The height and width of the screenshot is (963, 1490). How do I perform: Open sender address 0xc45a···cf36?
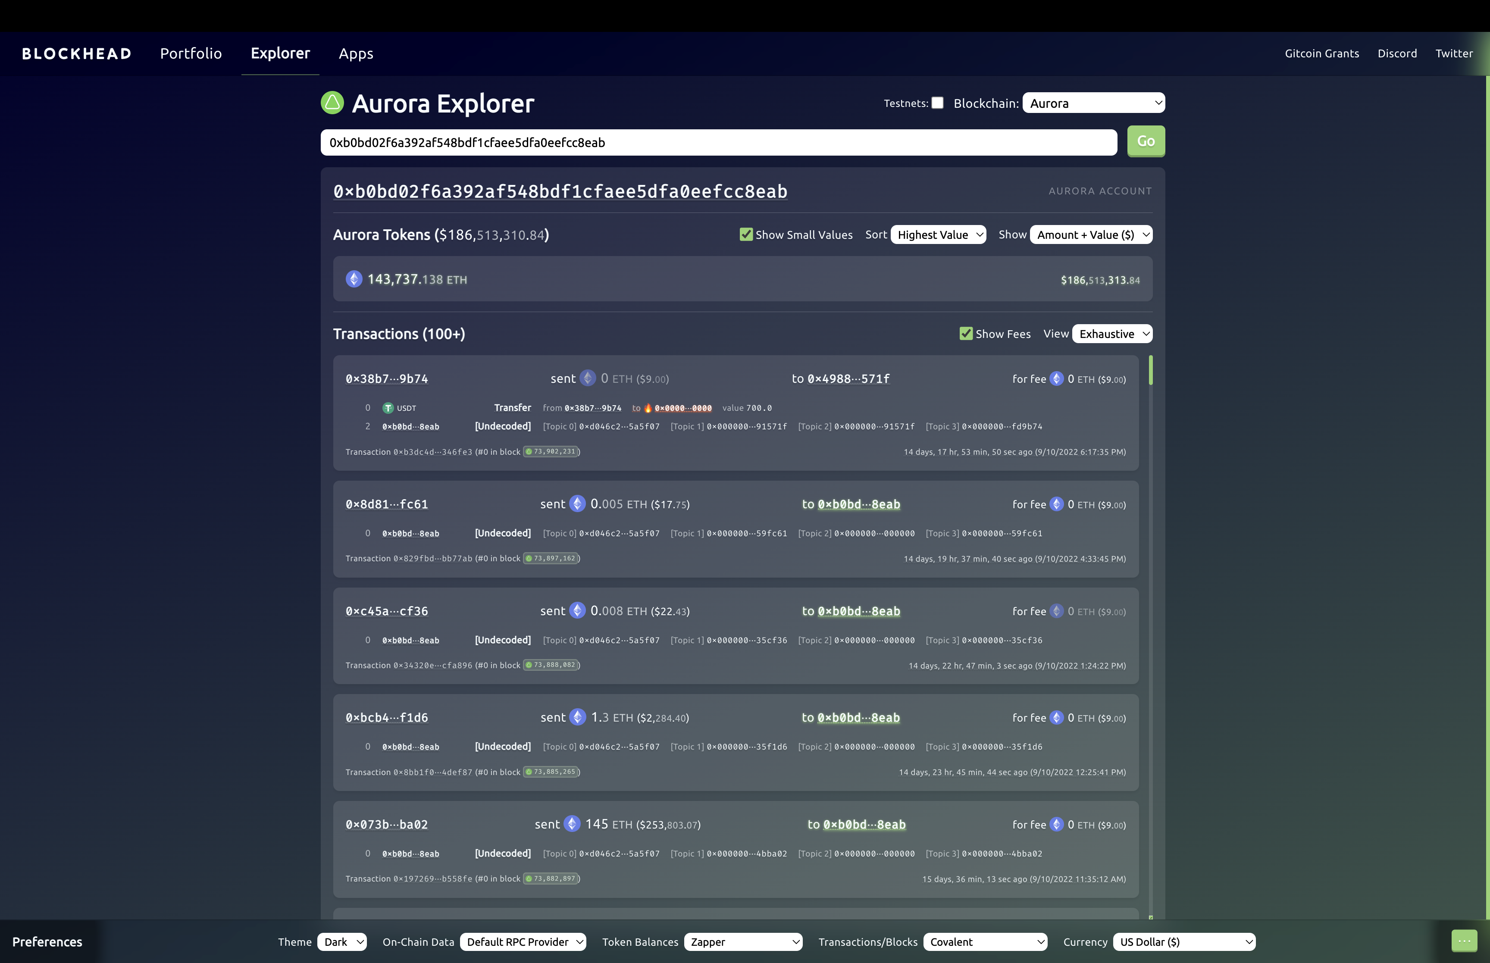pos(386,612)
